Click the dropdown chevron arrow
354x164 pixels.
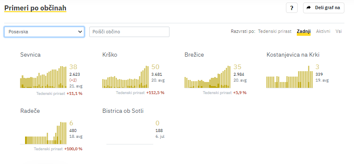click(x=80, y=32)
